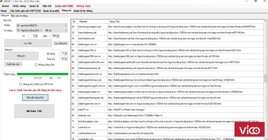Click the Lọc đăng lại button
The image size is (268, 140).
(61, 43)
